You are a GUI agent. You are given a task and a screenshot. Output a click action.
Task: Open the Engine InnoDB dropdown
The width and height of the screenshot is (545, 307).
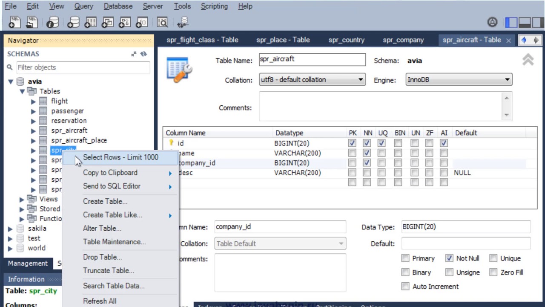pos(459,80)
